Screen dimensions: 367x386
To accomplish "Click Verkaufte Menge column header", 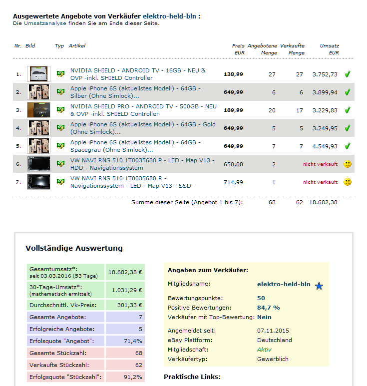I will (293, 49).
